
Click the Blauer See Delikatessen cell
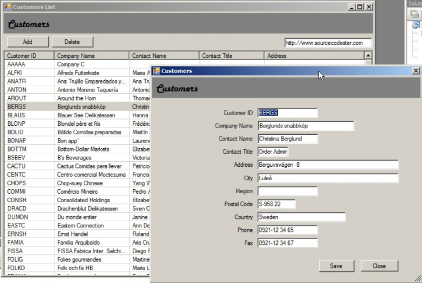(92, 115)
